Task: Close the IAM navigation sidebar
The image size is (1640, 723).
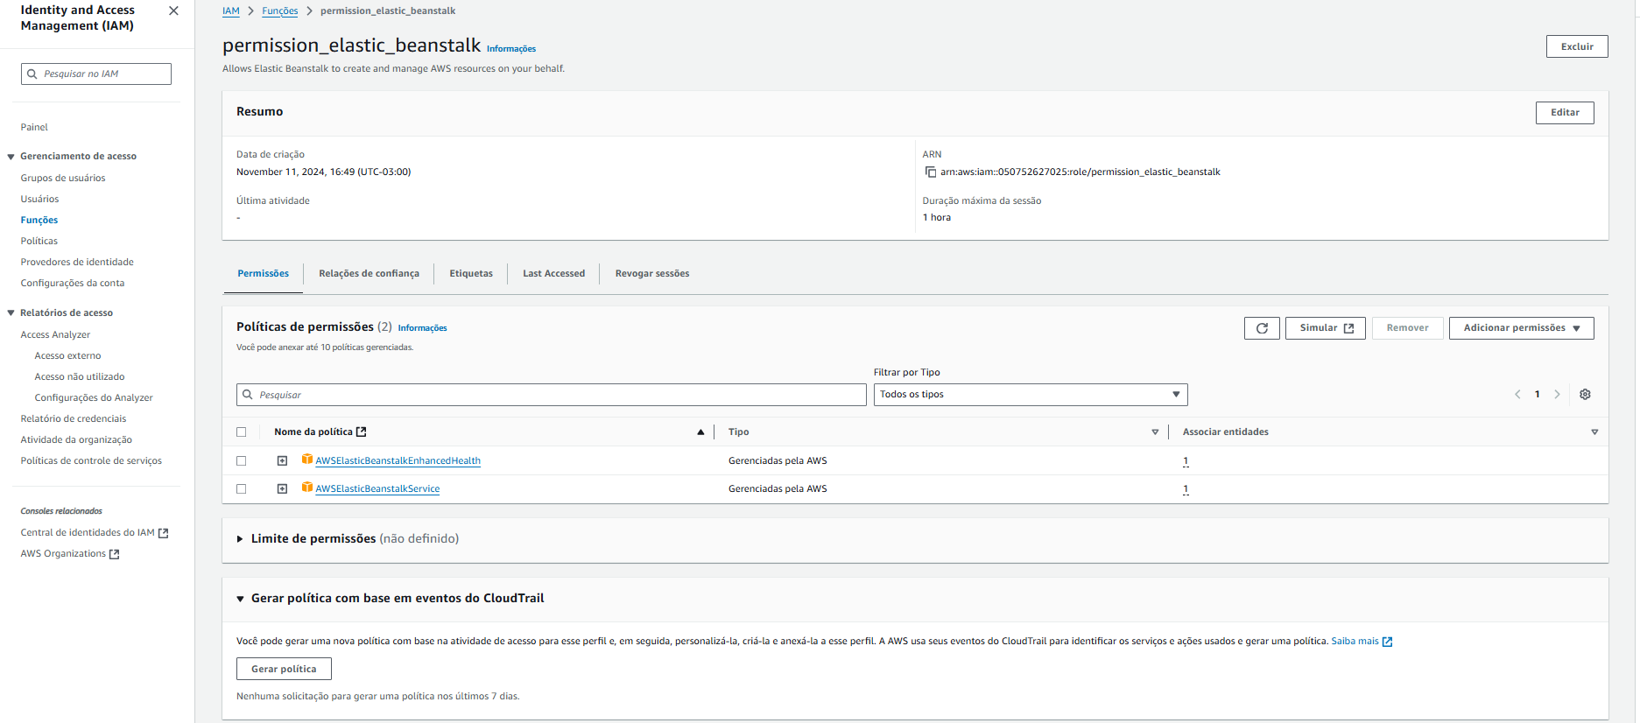Action: pos(173,11)
